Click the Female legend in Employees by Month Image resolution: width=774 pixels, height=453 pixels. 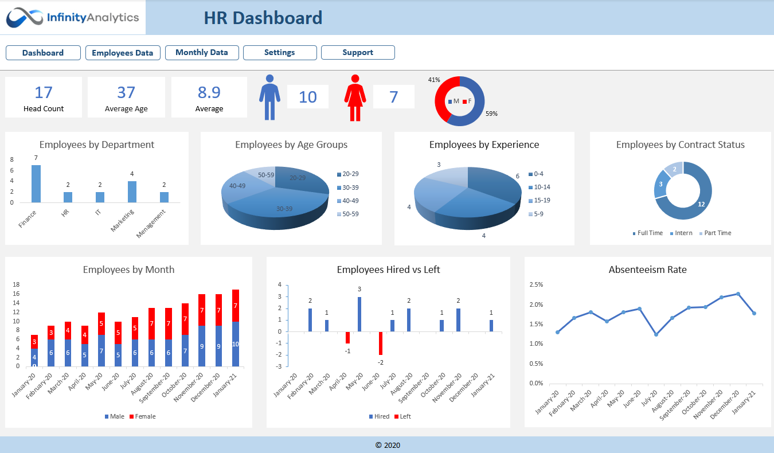143,416
